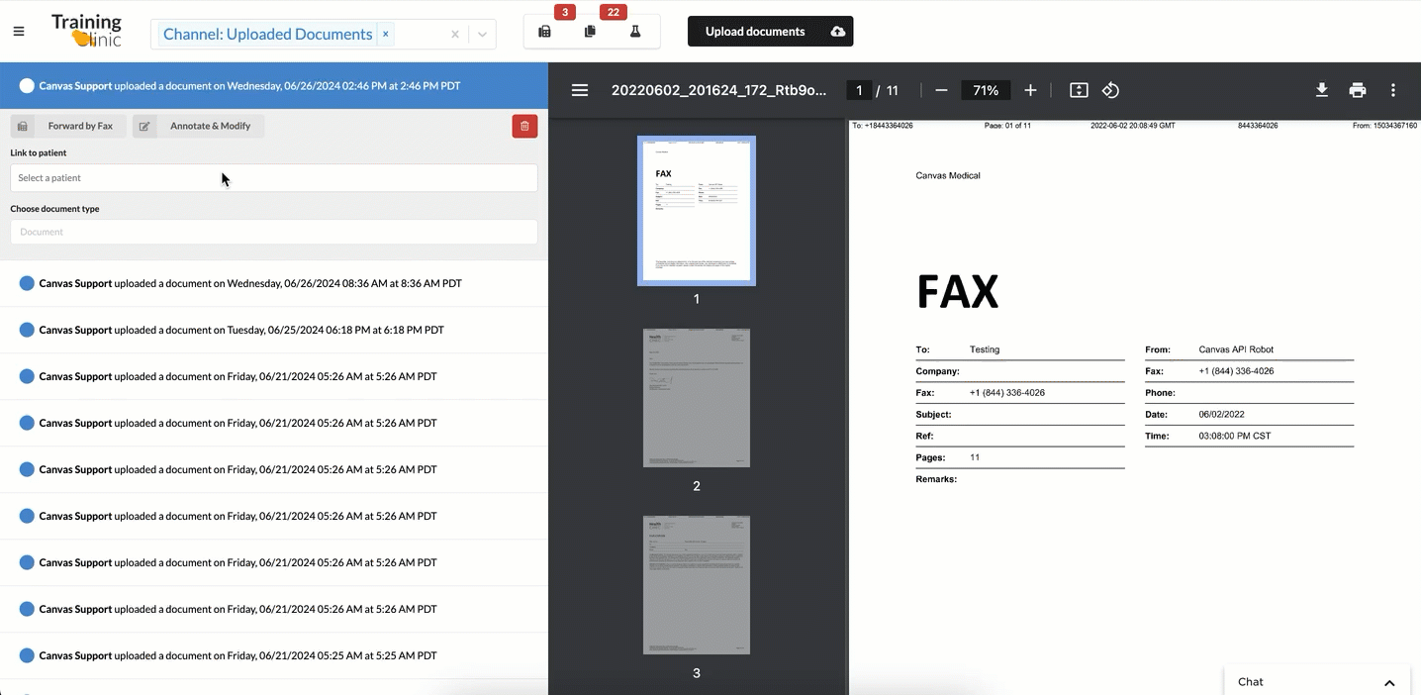Open the fax inbox icon showing 3 notifications

coord(544,31)
